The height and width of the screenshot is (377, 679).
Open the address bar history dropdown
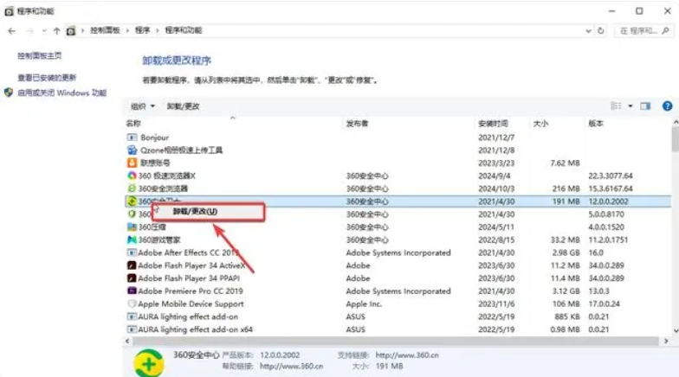[586, 30]
